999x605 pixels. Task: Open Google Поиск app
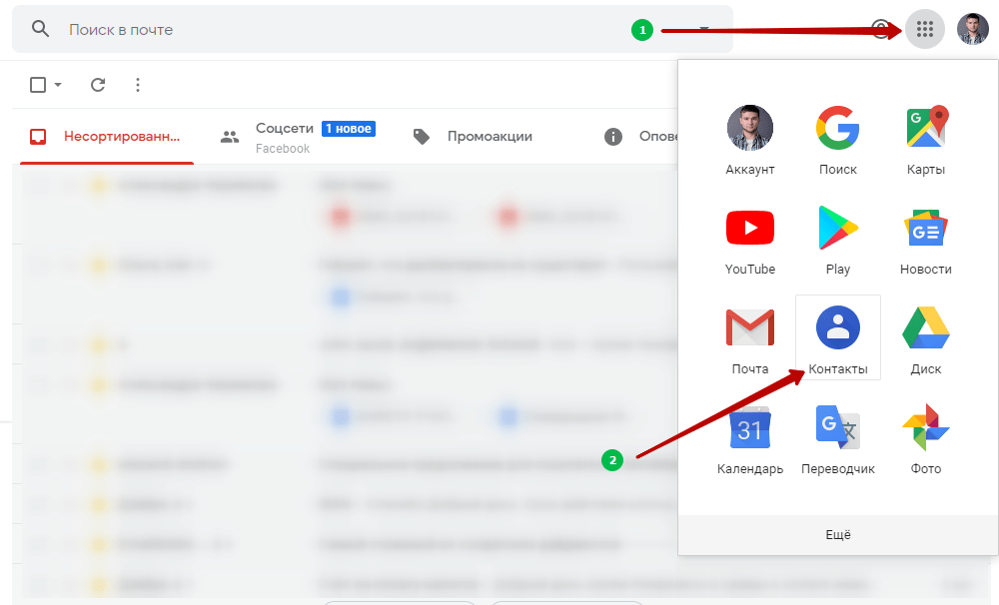point(838,141)
